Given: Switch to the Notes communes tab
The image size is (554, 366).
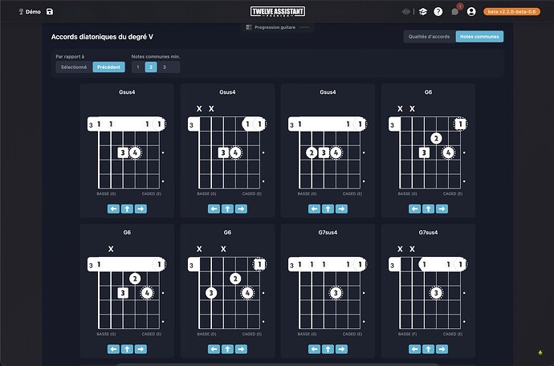Looking at the screenshot, I should pyautogui.click(x=479, y=36).
